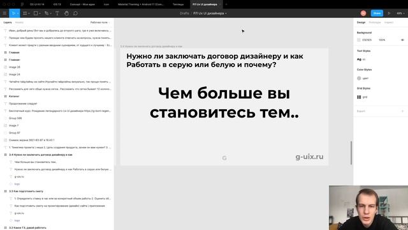Click the background color swatch
The height and width of the screenshot is (230, 408).
pos(359,40)
